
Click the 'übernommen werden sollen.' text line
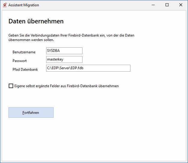coord(31,40)
